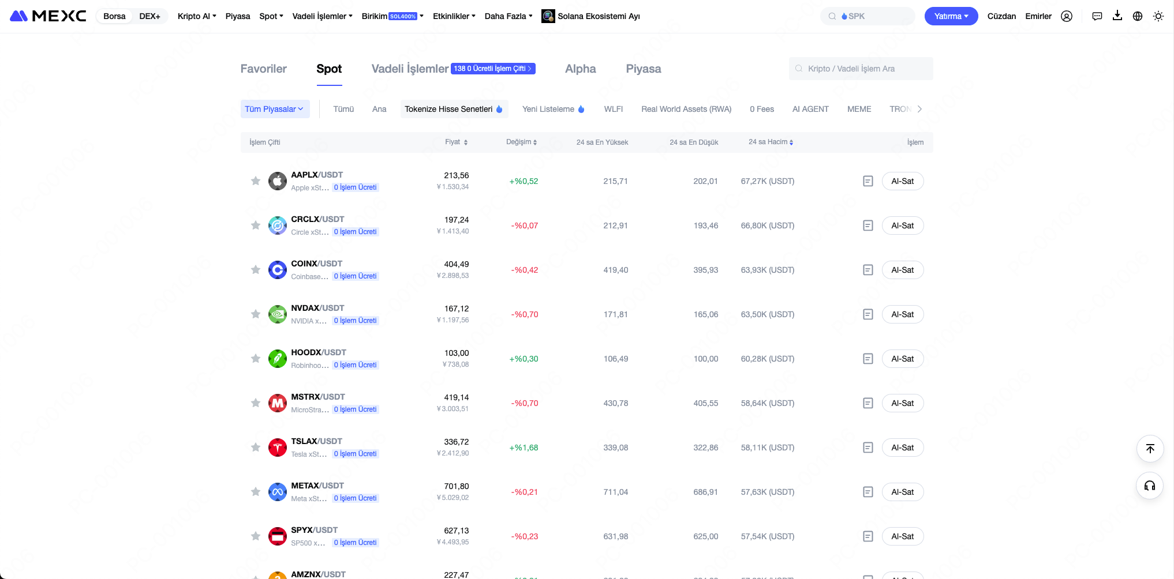Favorite the NVDAX/USDT pair star
The image size is (1174, 579).
256,314
